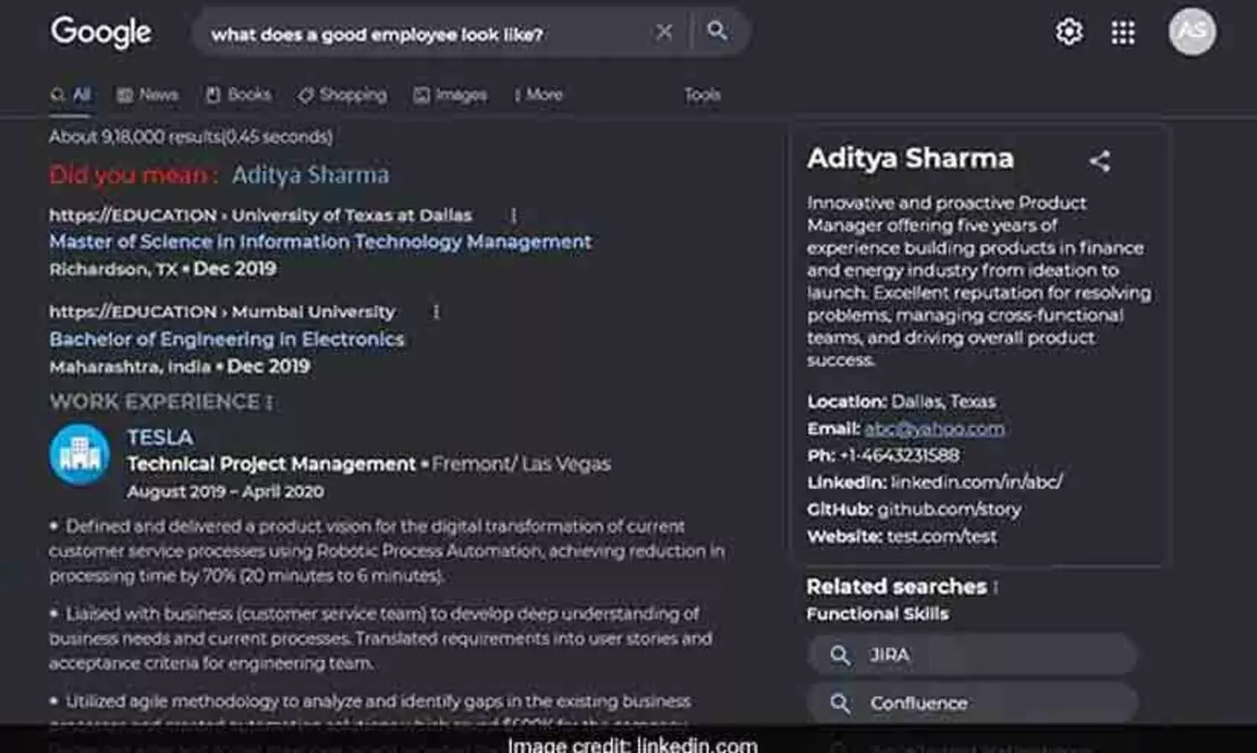Open the Google apps grid icon
The height and width of the screenshot is (753, 1257).
pyautogui.click(x=1122, y=31)
